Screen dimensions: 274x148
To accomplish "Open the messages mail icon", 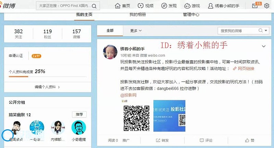I will pos(255,6).
